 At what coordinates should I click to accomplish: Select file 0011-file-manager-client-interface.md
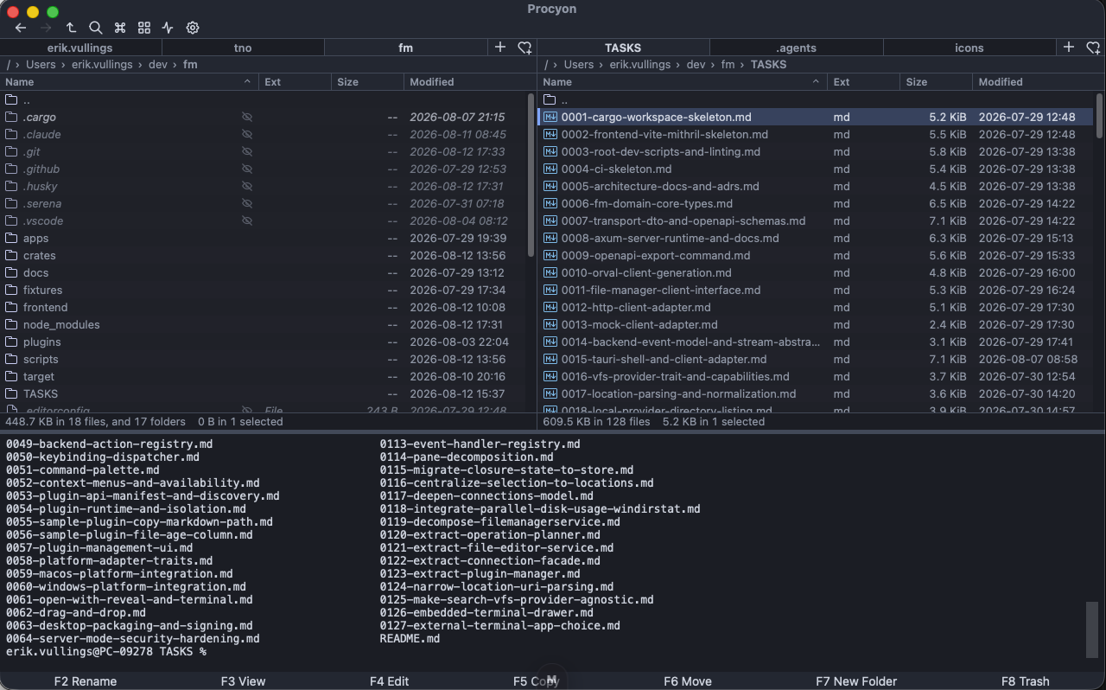[817, 290]
